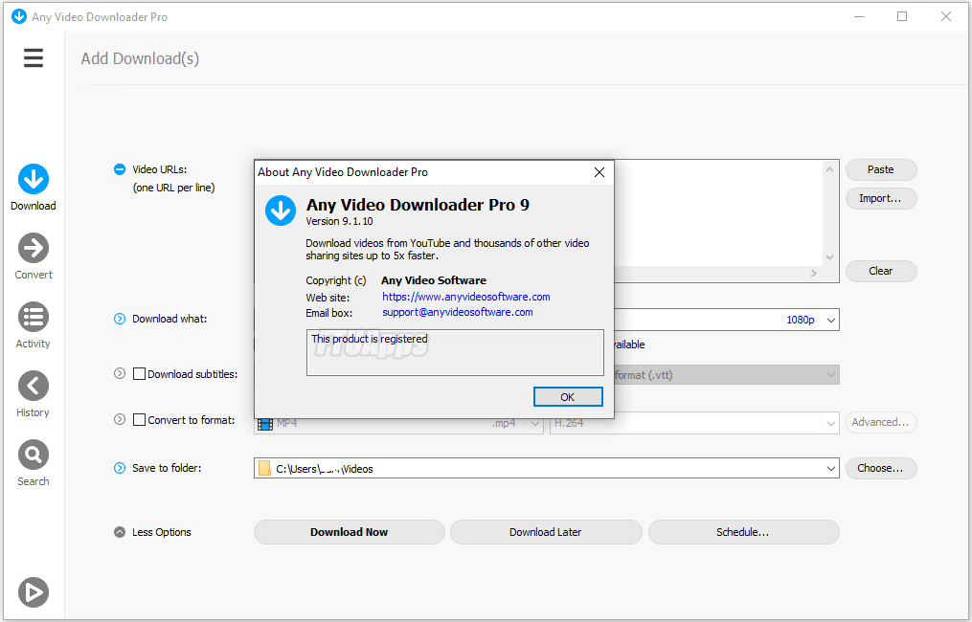
Task: Click the Import... button
Action: click(x=881, y=198)
